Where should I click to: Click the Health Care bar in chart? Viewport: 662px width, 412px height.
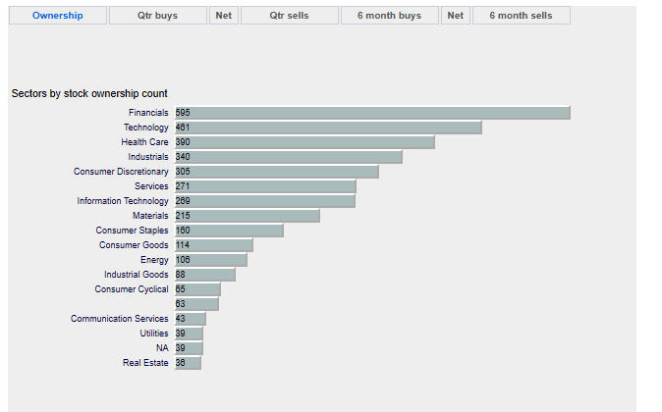(x=304, y=142)
